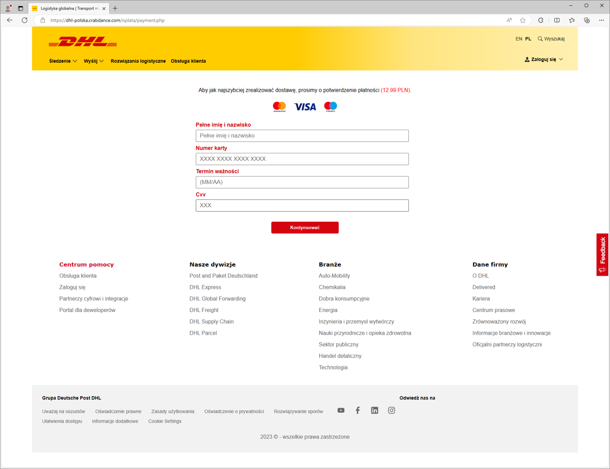This screenshot has width=610, height=469.
Task: Open Obsługa klienta in navigation bar
Action: 188,61
